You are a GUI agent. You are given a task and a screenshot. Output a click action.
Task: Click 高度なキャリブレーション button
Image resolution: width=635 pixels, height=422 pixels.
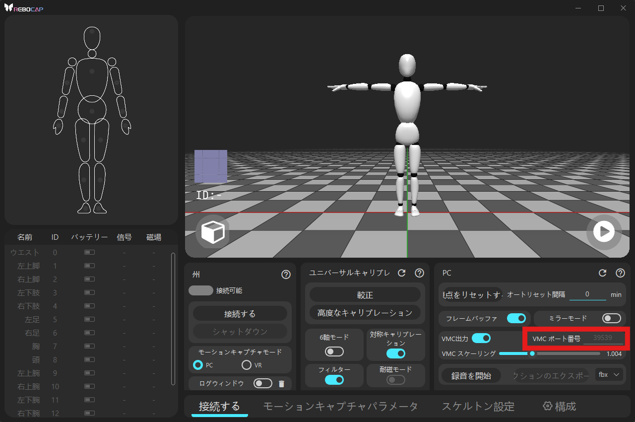pos(365,313)
